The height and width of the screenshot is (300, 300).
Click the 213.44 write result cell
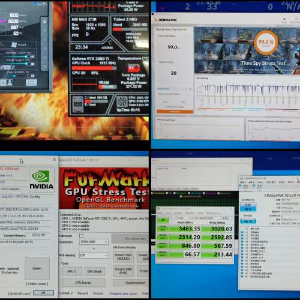[217, 254]
